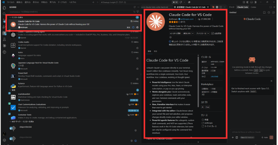
Task: Click the orange Claude icon in editor toolbar
Action: pos(213,7)
